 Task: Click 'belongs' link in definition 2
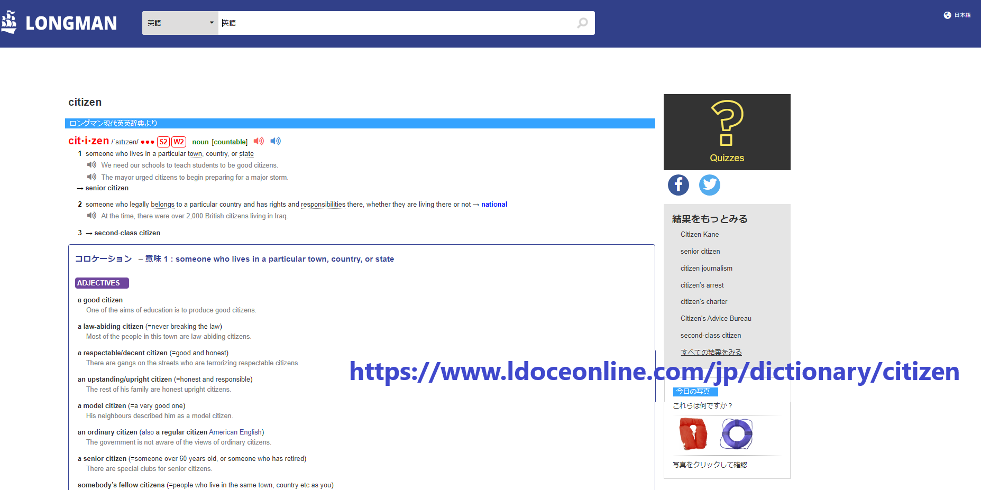click(x=162, y=205)
